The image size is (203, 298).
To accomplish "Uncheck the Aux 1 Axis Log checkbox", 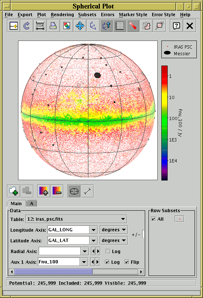I will coord(107,262).
